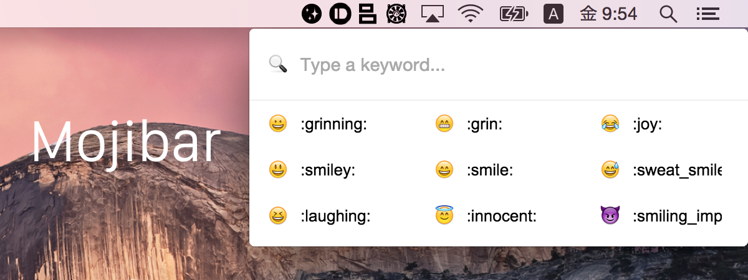
Task: Select the :joy: keyword label
Action: point(647,124)
